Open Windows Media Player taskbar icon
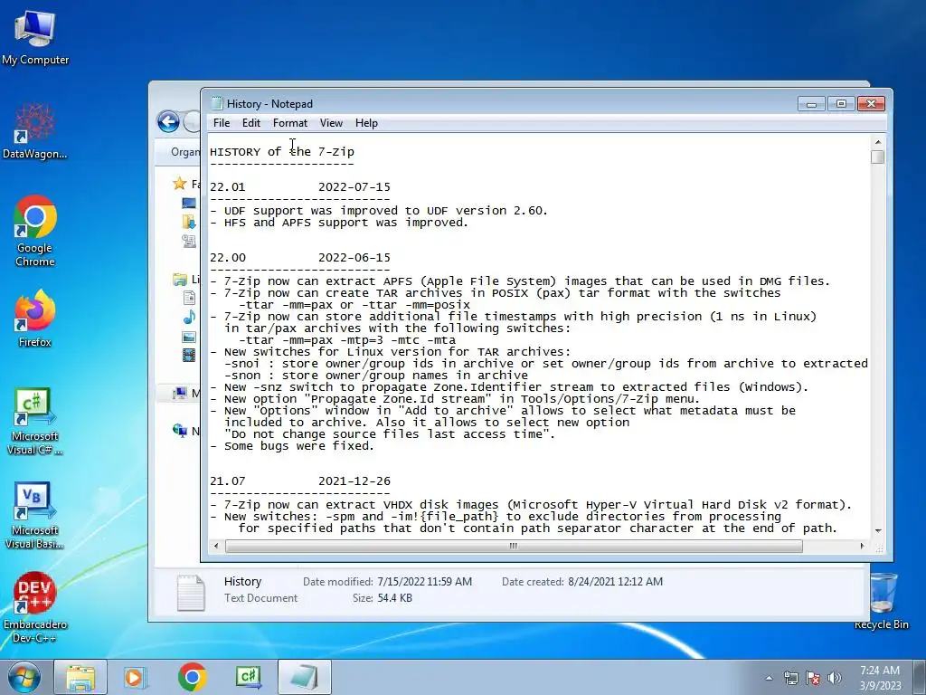The width and height of the screenshot is (926, 695). coord(135,677)
